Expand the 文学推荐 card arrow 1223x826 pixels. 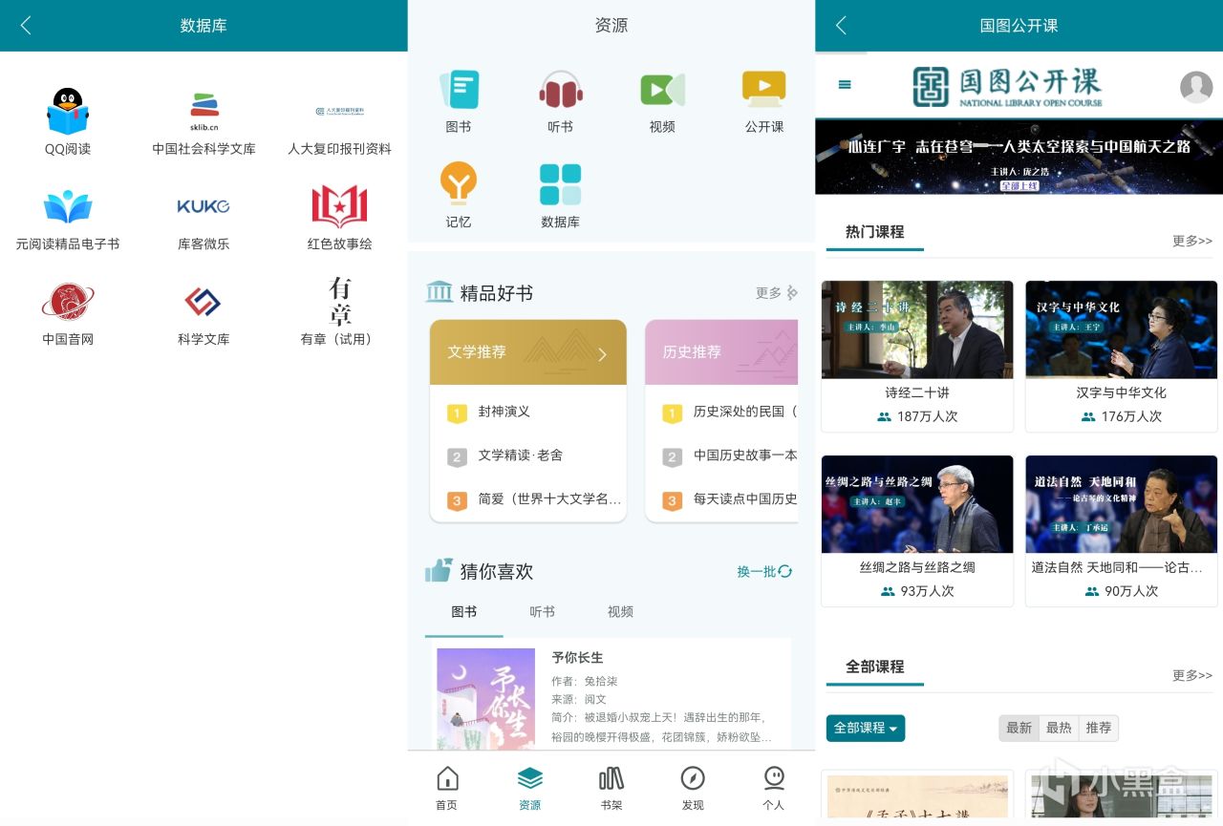[602, 354]
